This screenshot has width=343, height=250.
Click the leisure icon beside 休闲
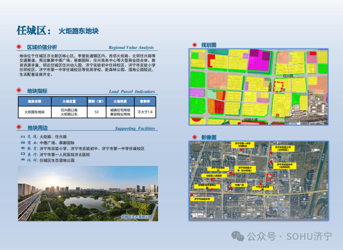23,160
